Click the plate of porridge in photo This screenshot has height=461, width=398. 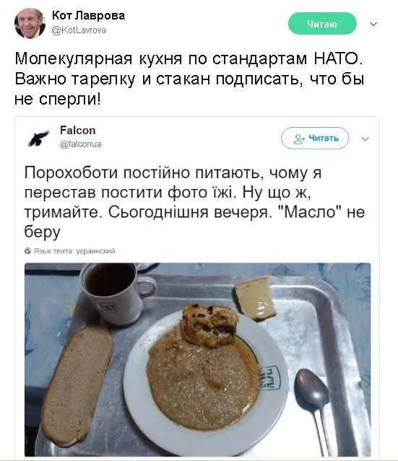tap(206, 382)
